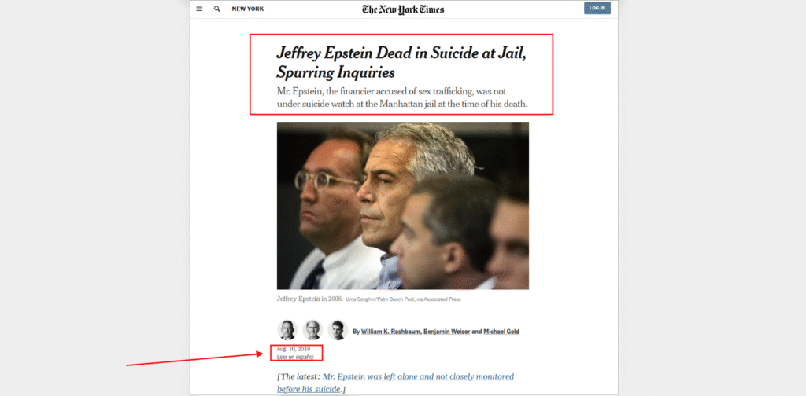Screen dimensions: 806x396
Task: Open the hamburger sections menu
Action: click(199, 9)
